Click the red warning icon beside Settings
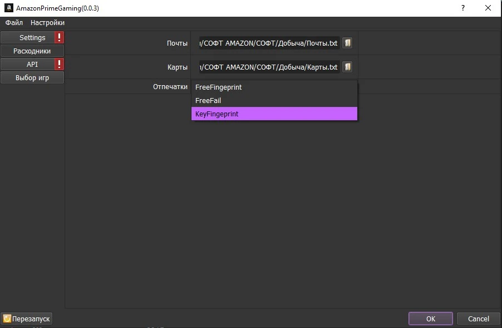 pos(59,37)
